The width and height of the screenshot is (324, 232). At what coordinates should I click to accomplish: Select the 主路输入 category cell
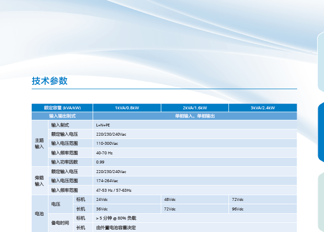point(39,143)
